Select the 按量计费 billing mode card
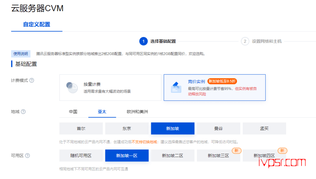 point(110,87)
